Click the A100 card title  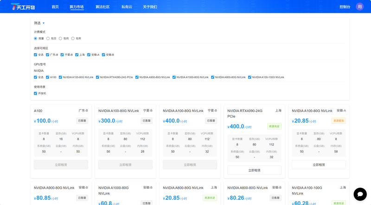[x=38, y=111]
